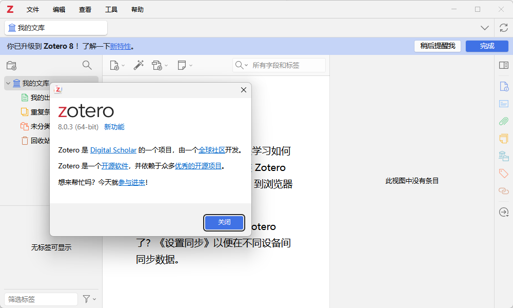Select the 回收站 trash item

(35, 141)
